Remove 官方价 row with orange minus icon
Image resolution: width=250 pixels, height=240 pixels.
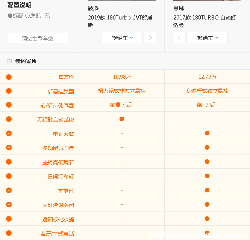9,77
